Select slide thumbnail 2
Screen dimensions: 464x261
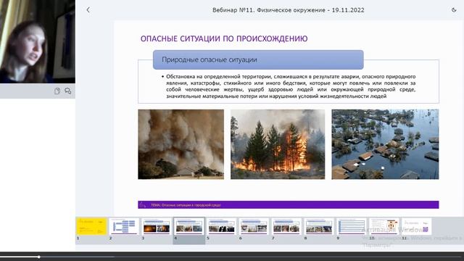coord(124,226)
